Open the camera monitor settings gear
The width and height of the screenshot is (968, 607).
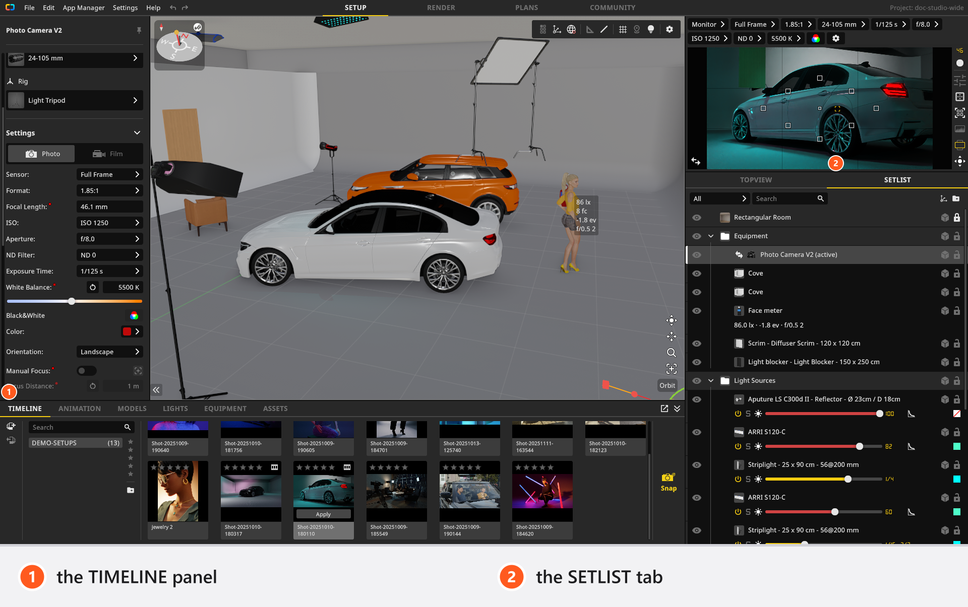[x=836, y=38]
